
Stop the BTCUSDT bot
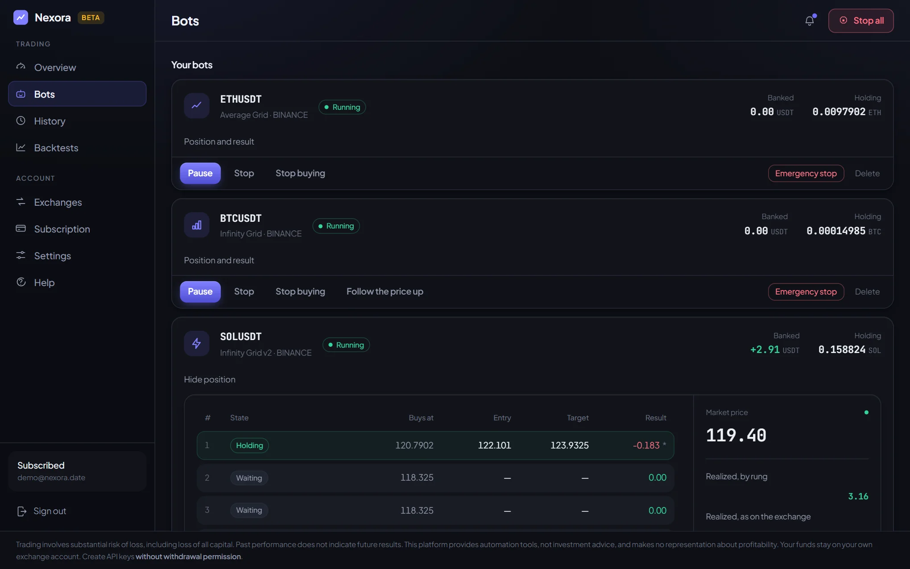point(244,291)
